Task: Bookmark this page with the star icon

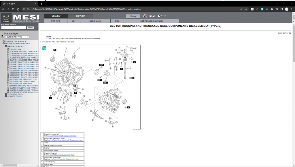Action: coord(246,9)
